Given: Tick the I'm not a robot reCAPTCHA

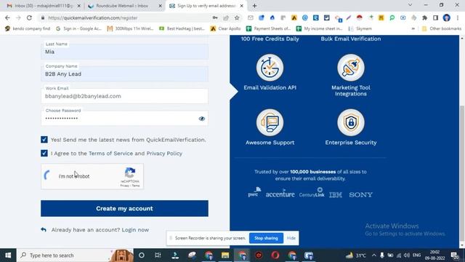Looking at the screenshot, I should 47,176.
